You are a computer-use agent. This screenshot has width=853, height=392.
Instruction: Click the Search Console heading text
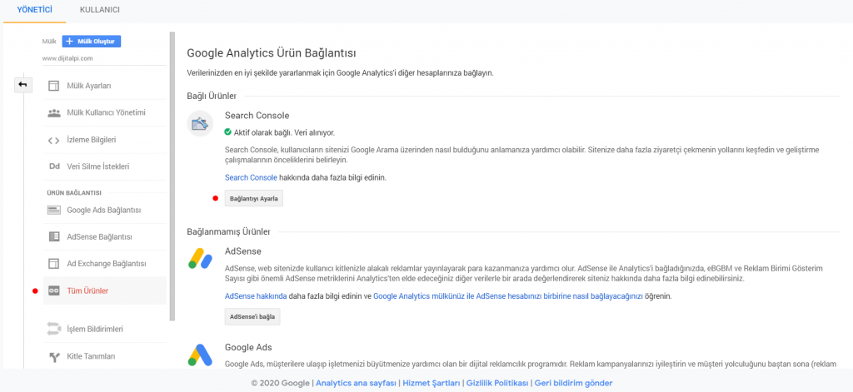pyautogui.click(x=257, y=116)
